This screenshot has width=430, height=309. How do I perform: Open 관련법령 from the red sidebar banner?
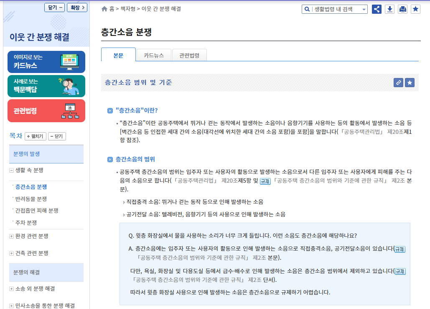tap(46, 111)
